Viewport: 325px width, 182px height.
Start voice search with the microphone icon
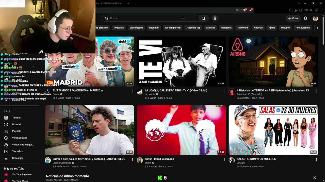pyautogui.click(x=215, y=18)
